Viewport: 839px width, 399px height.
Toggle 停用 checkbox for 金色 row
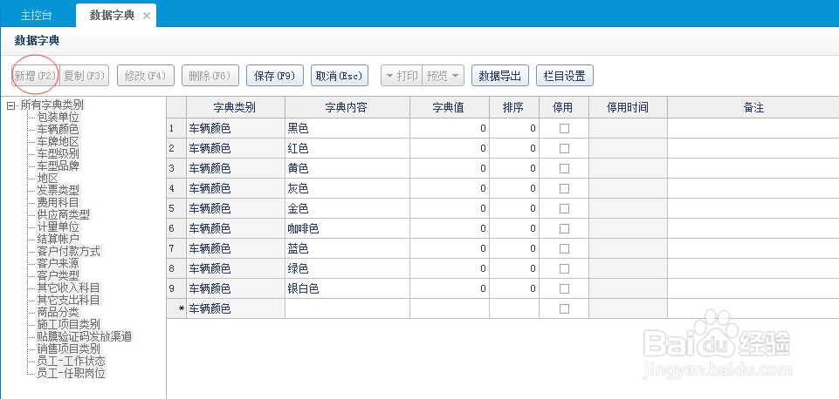tap(564, 208)
